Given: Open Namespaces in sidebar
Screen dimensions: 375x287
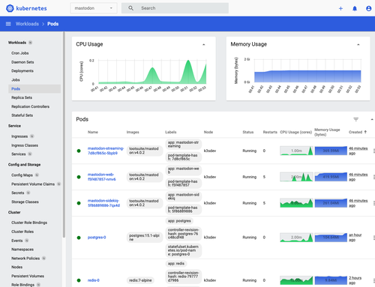Looking at the screenshot, I should click(22, 250).
